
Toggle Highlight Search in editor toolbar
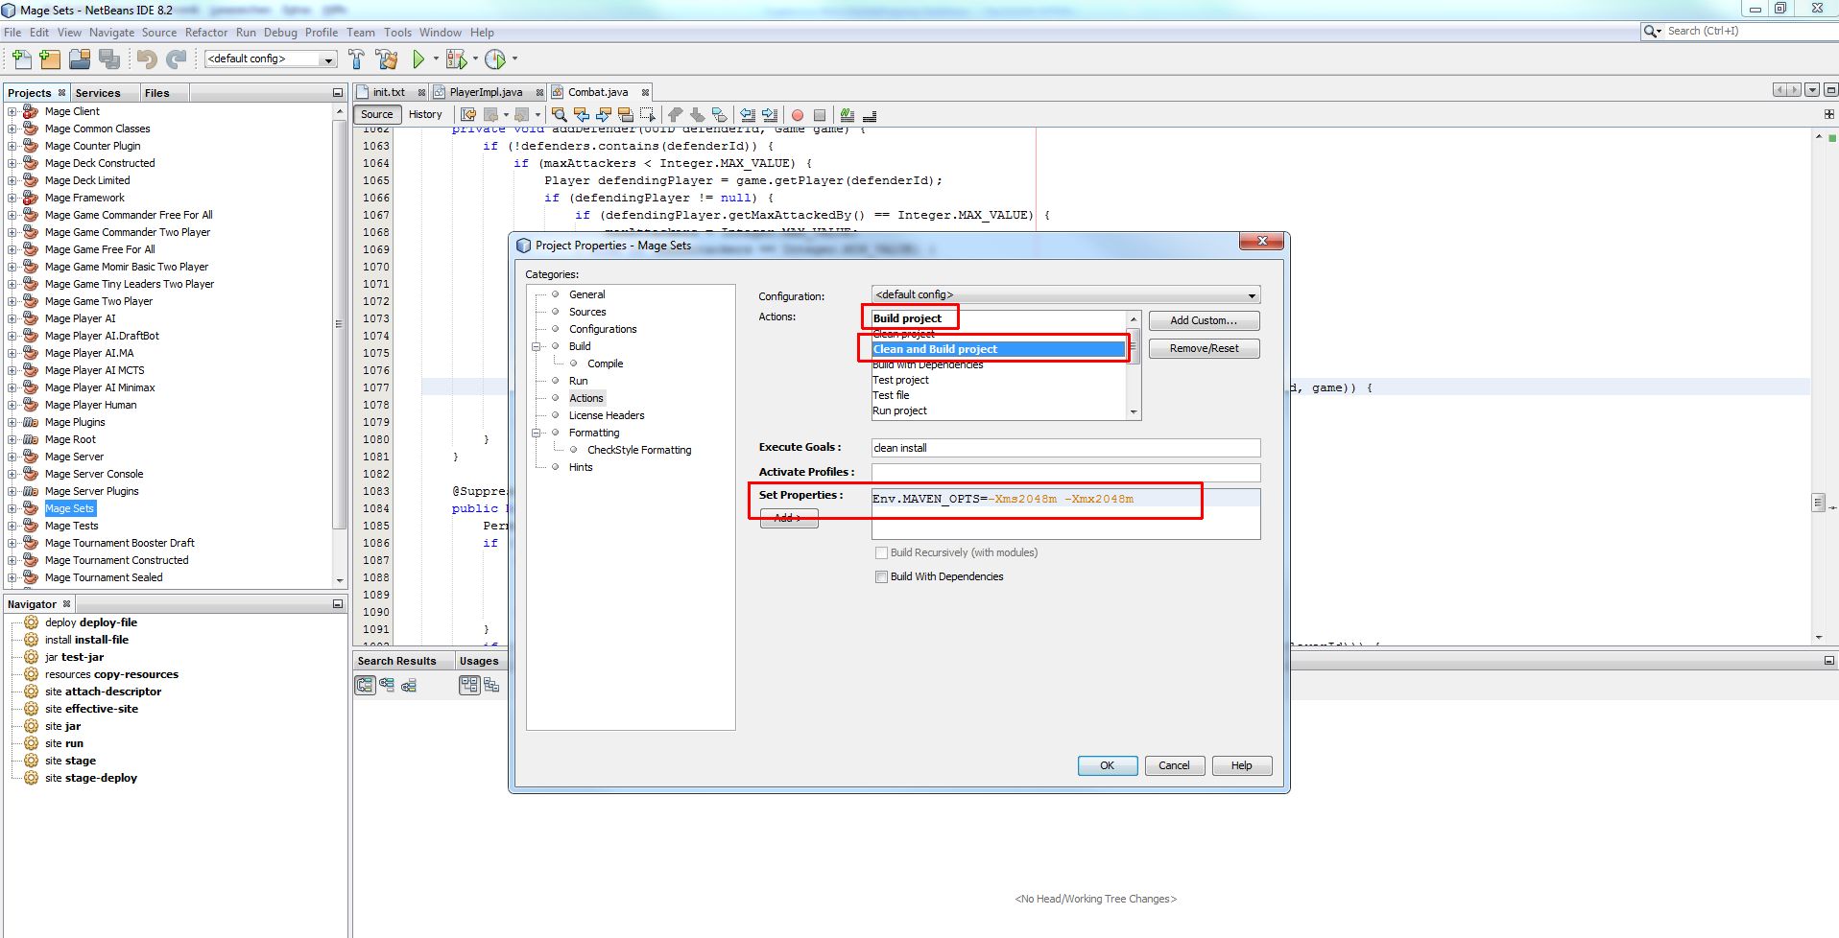click(x=626, y=114)
